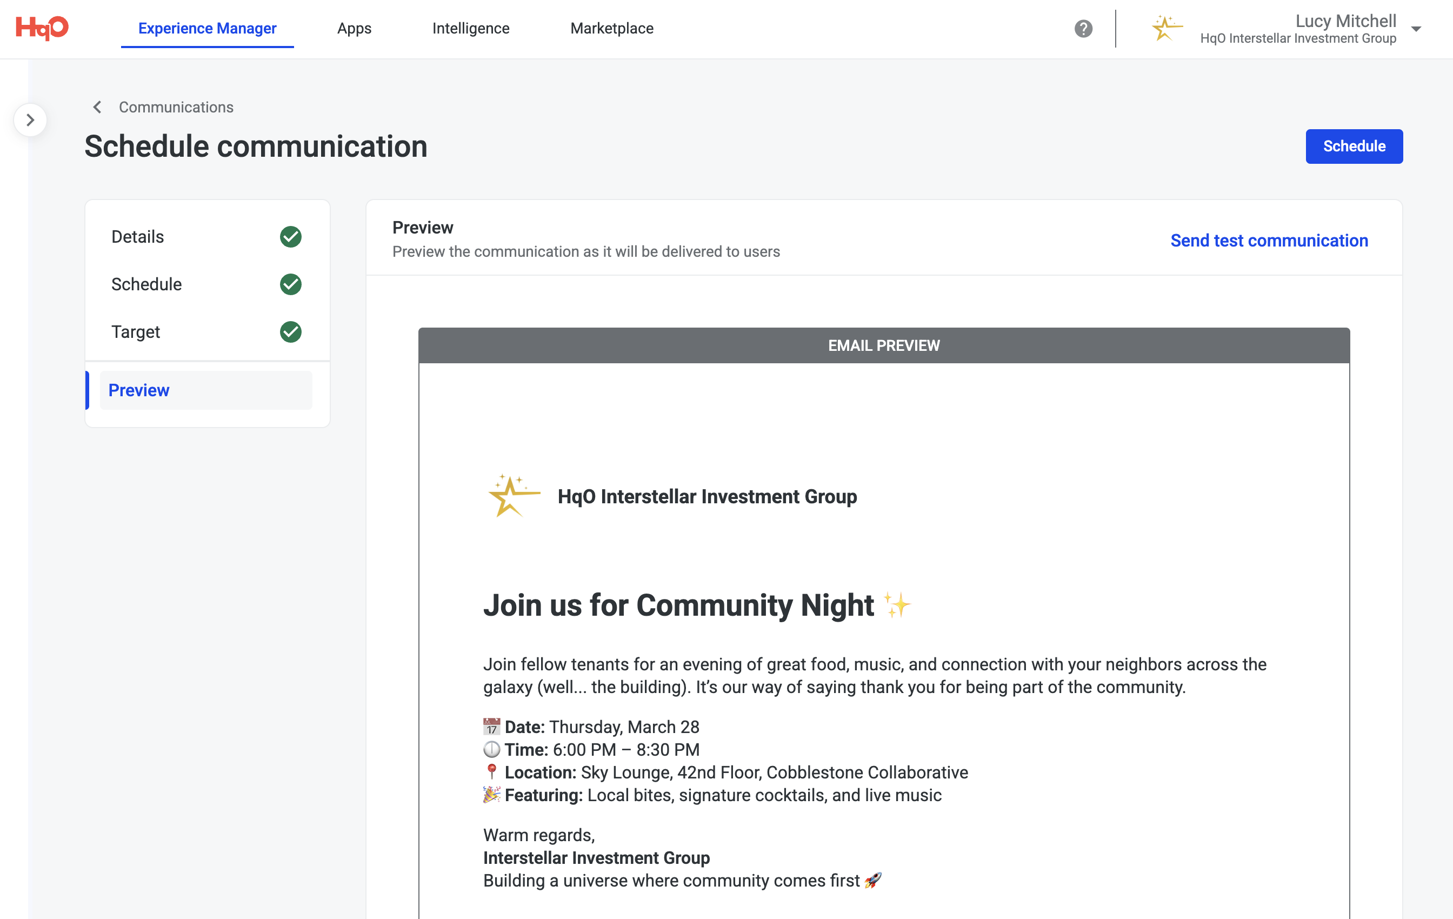Open the help question mark icon
The image size is (1453, 919).
pos(1083,28)
